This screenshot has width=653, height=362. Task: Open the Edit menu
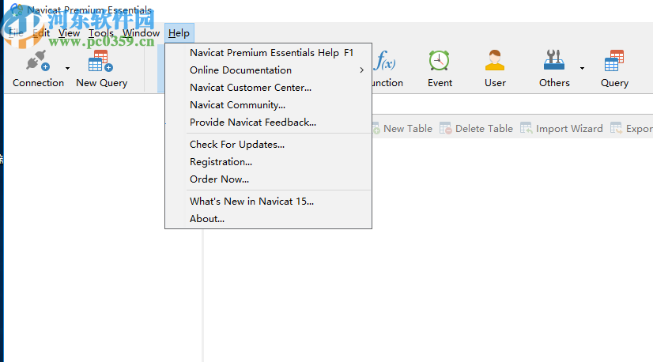click(x=41, y=33)
